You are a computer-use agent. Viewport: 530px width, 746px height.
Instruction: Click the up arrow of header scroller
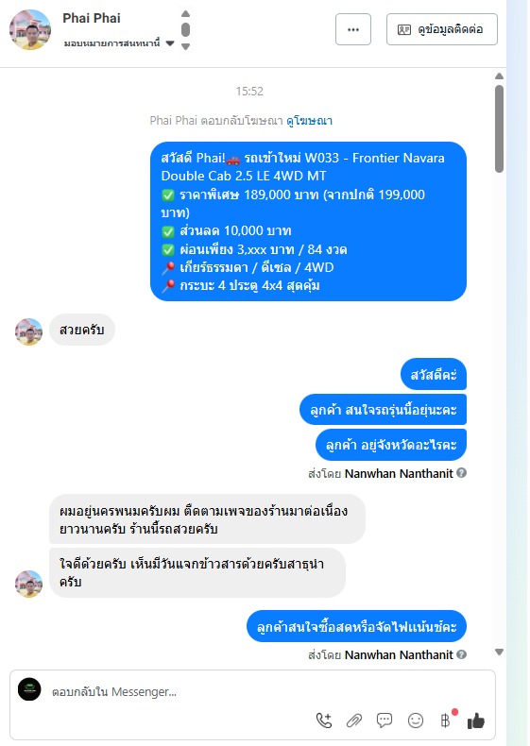[186, 14]
